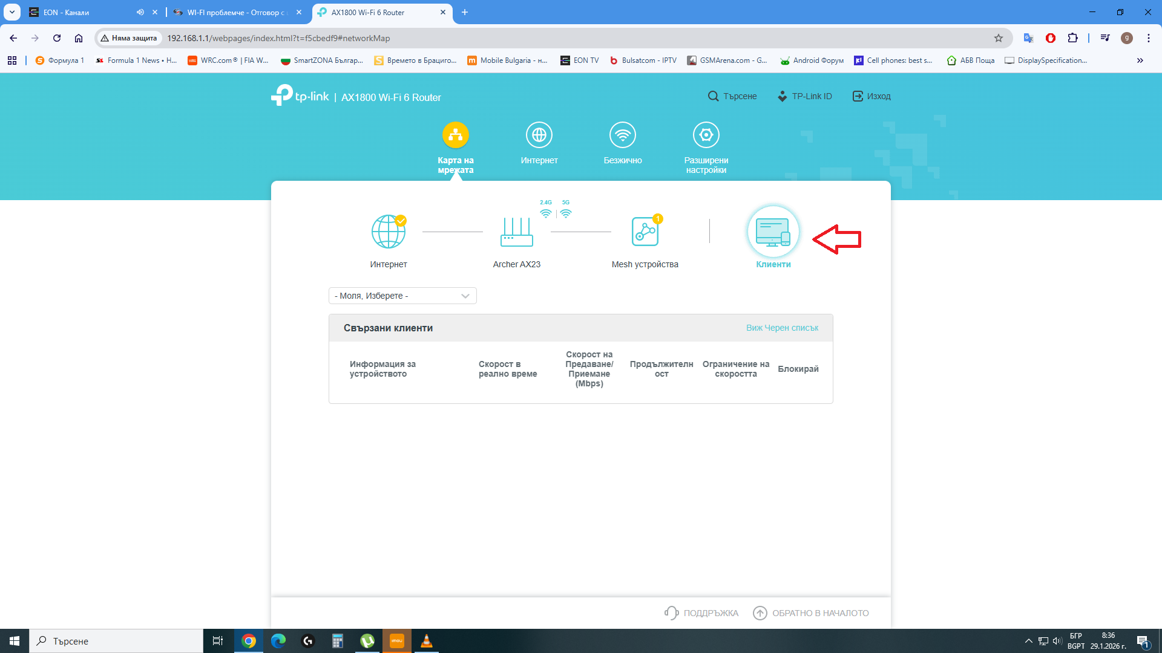
Task: Click the 5G Wi-Fi signal icon
Action: [566, 213]
